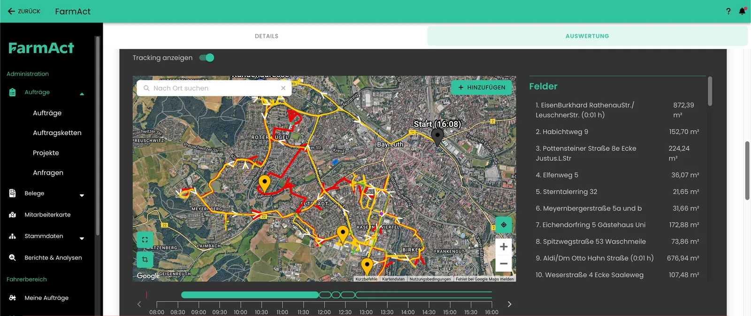Open the Nutzungsbedingungen link
Screen dimensions: 751x316
point(430,279)
